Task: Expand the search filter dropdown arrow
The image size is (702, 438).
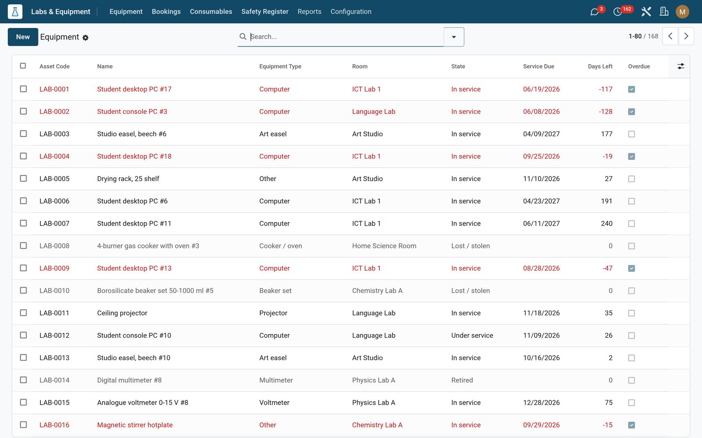Action: point(454,37)
